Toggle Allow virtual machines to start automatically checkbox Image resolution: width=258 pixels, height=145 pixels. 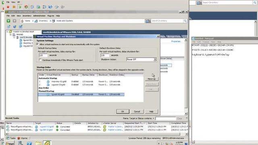37,44
